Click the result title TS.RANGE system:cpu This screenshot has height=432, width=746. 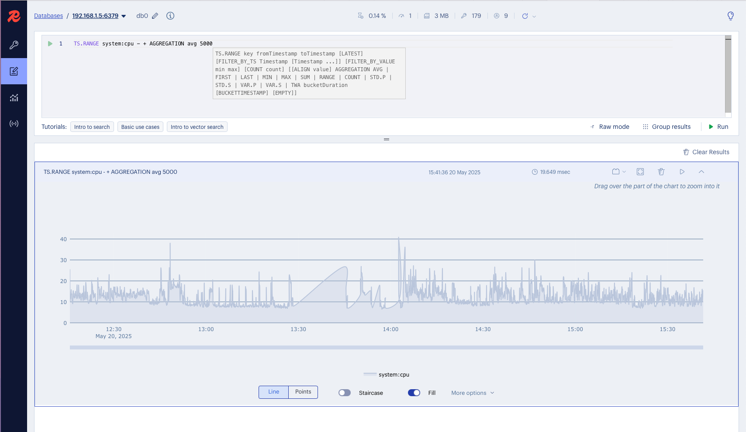[111, 172]
